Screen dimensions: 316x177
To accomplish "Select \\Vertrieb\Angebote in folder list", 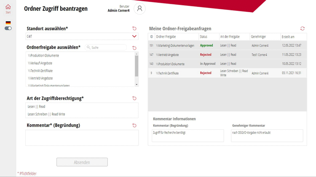I will click(80, 78).
